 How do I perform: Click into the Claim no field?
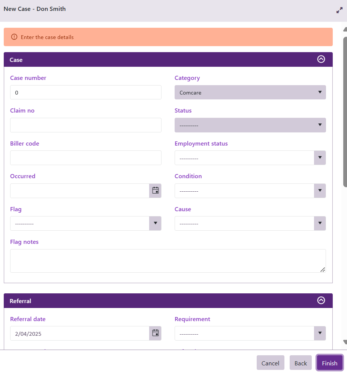[x=85, y=125]
